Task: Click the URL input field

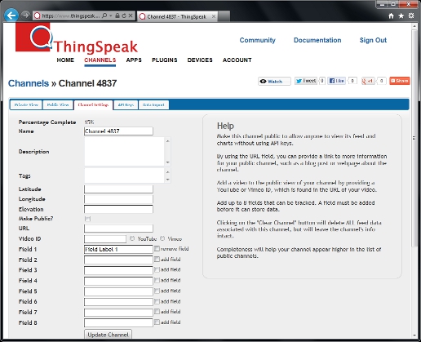Action: point(118,229)
